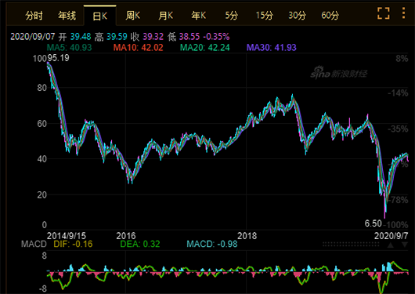Image resolution: width=415 pixels, height=294 pixels.
Task: Click the close price 39.32
Action: [x=153, y=37]
